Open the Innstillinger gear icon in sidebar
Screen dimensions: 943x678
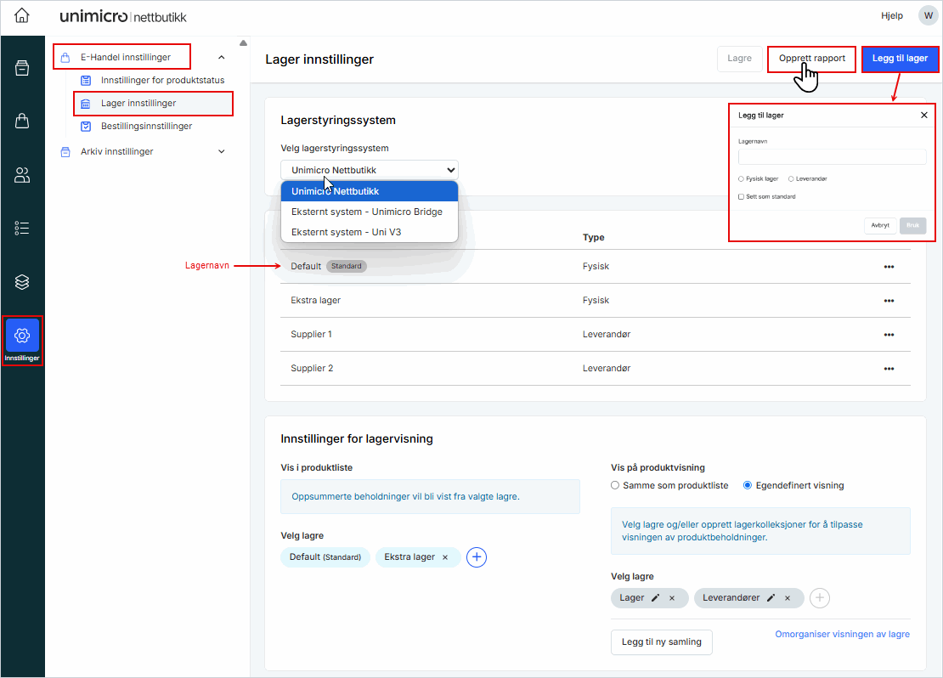click(22, 336)
